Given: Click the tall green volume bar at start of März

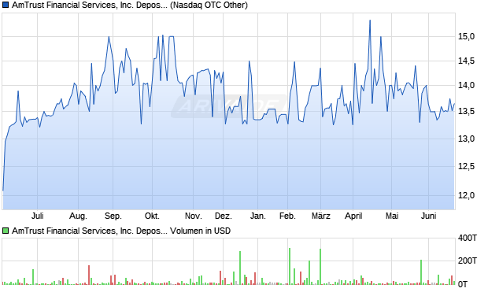Looking at the screenshot, I should tap(320, 267).
